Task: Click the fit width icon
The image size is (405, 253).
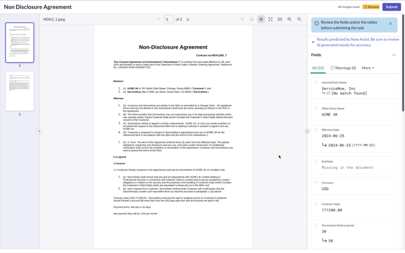Action: (280, 19)
